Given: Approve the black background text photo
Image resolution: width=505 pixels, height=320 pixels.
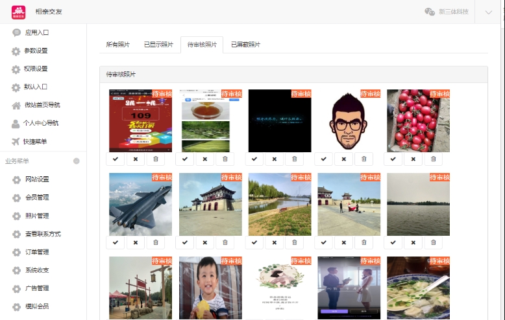Looking at the screenshot, I should pos(254,159).
